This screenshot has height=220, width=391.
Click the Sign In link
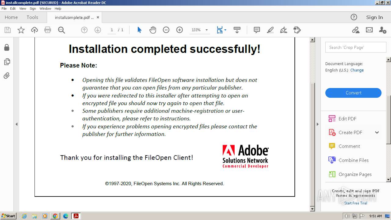(x=375, y=17)
